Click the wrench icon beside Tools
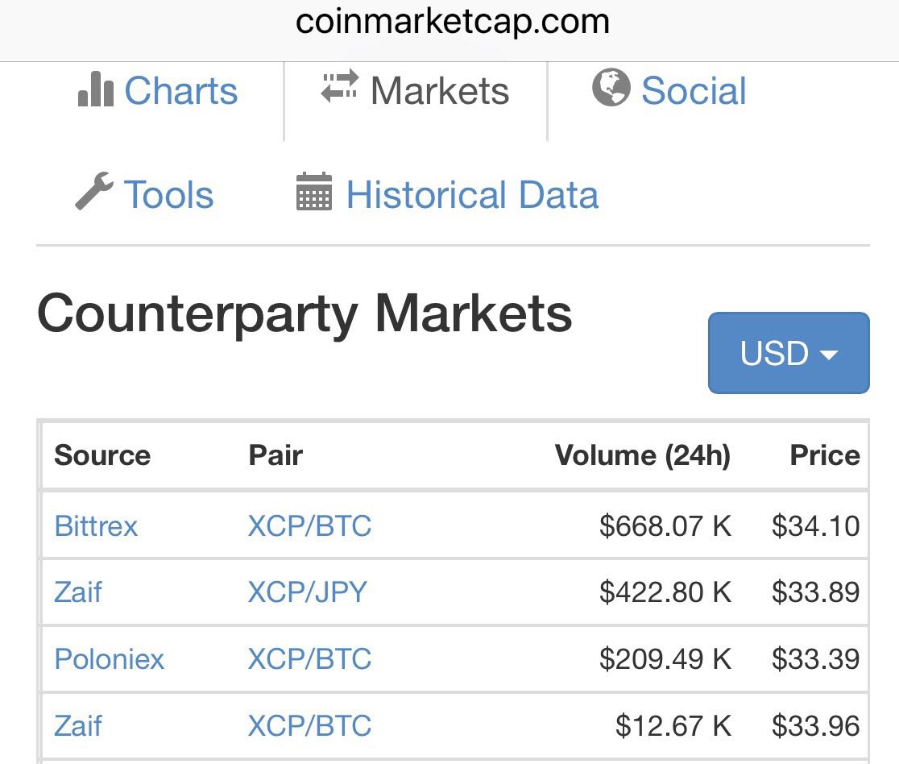This screenshot has width=899, height=764. (94, 191)
